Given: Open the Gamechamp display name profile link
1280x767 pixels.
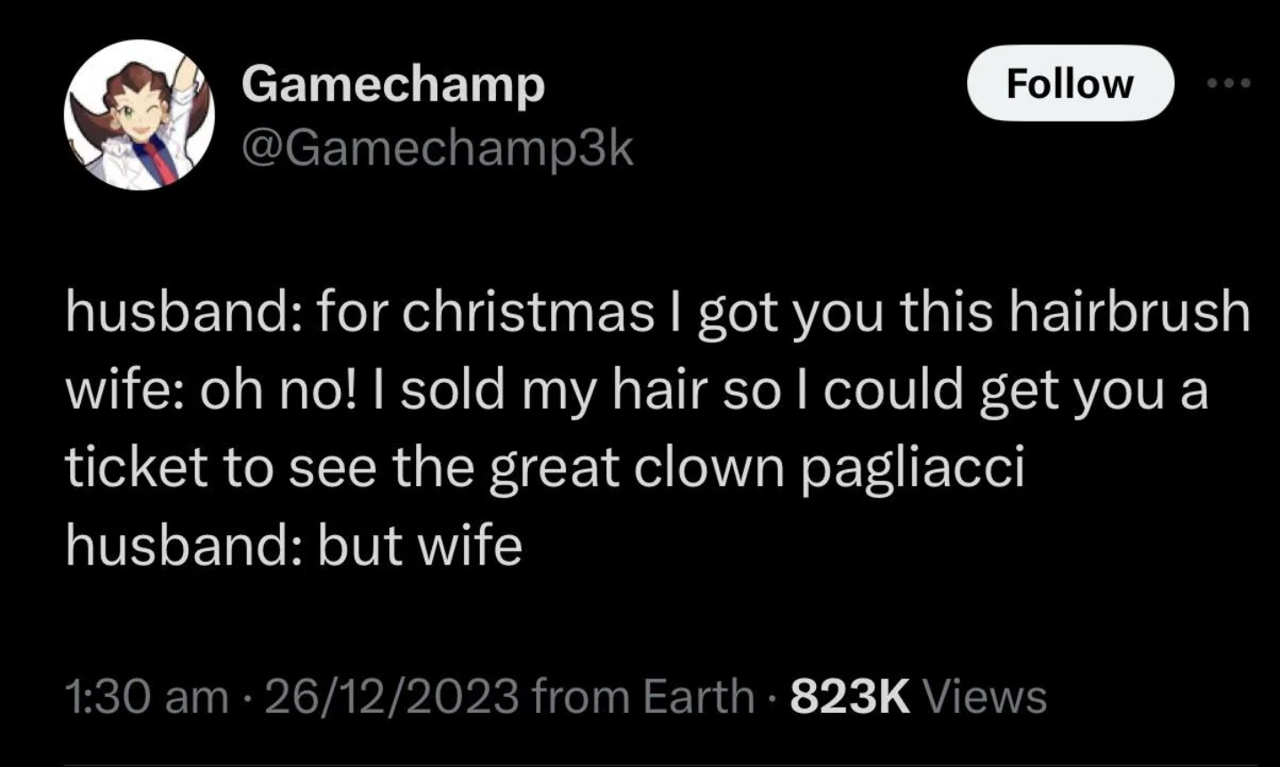Looking at the screenshot, I should click(393, 86).
